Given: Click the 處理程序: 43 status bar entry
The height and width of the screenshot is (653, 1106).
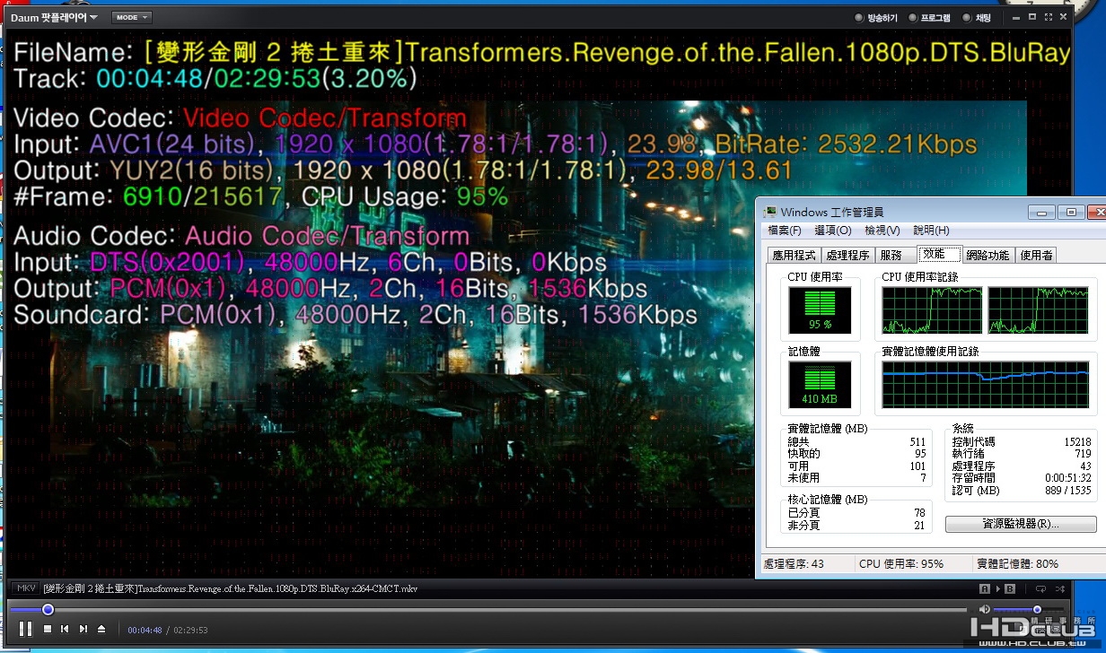Looking at the screenshot, I should pos(794,564).
